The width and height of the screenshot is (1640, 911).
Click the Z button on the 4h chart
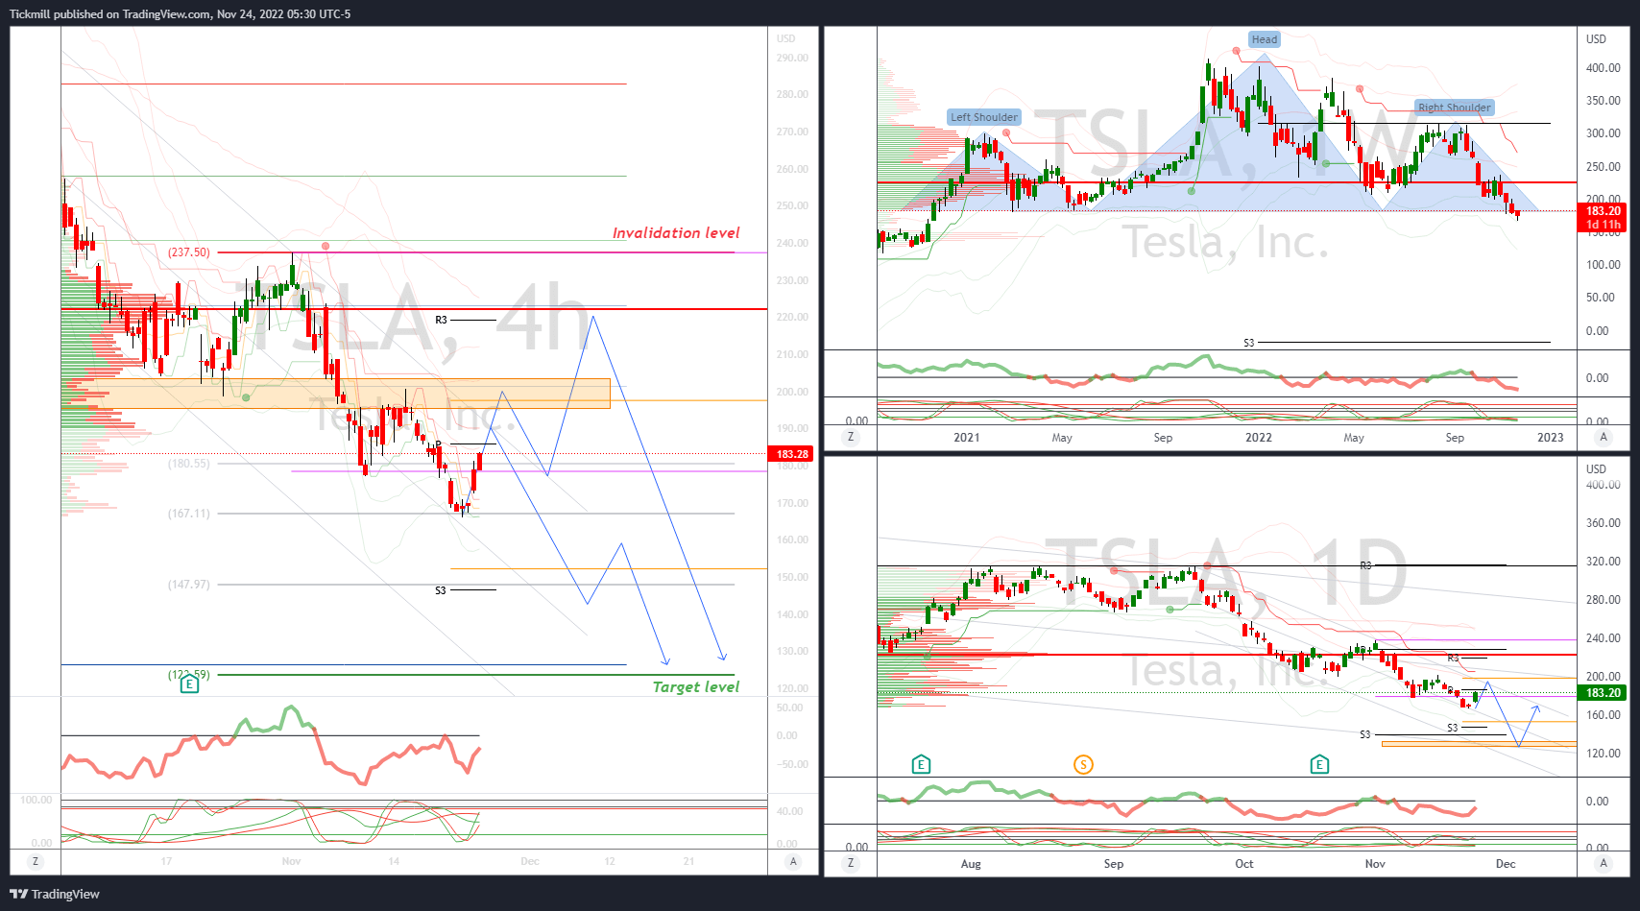pos(36,861)
